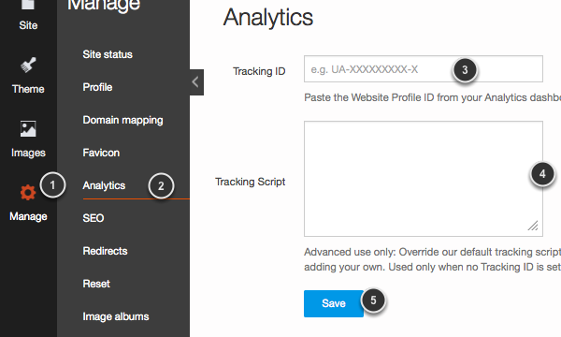The height and width of the screenshot is (337, 561).
Task: Click the Theme label in sidebar
Action: pos(28,89)
